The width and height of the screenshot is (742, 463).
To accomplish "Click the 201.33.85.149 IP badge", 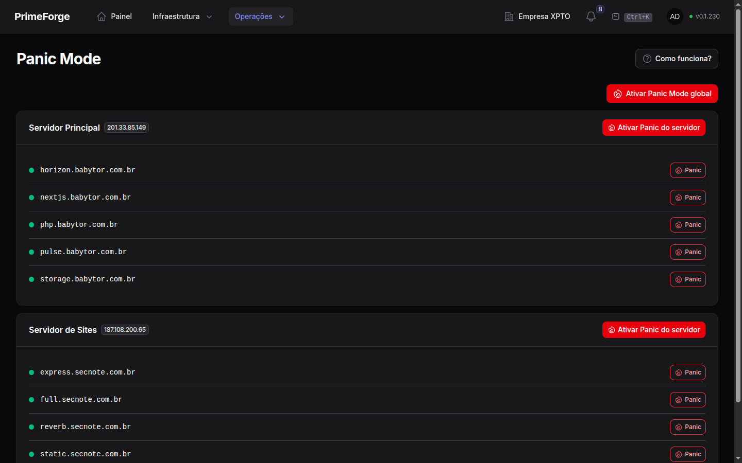I will pyautogui.click(x=127, y=128).
